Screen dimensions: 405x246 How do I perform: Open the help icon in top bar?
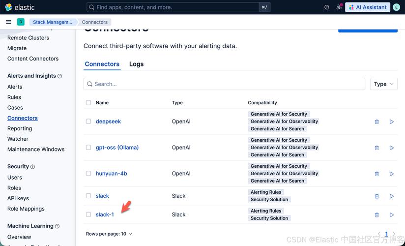coord(327,7)
